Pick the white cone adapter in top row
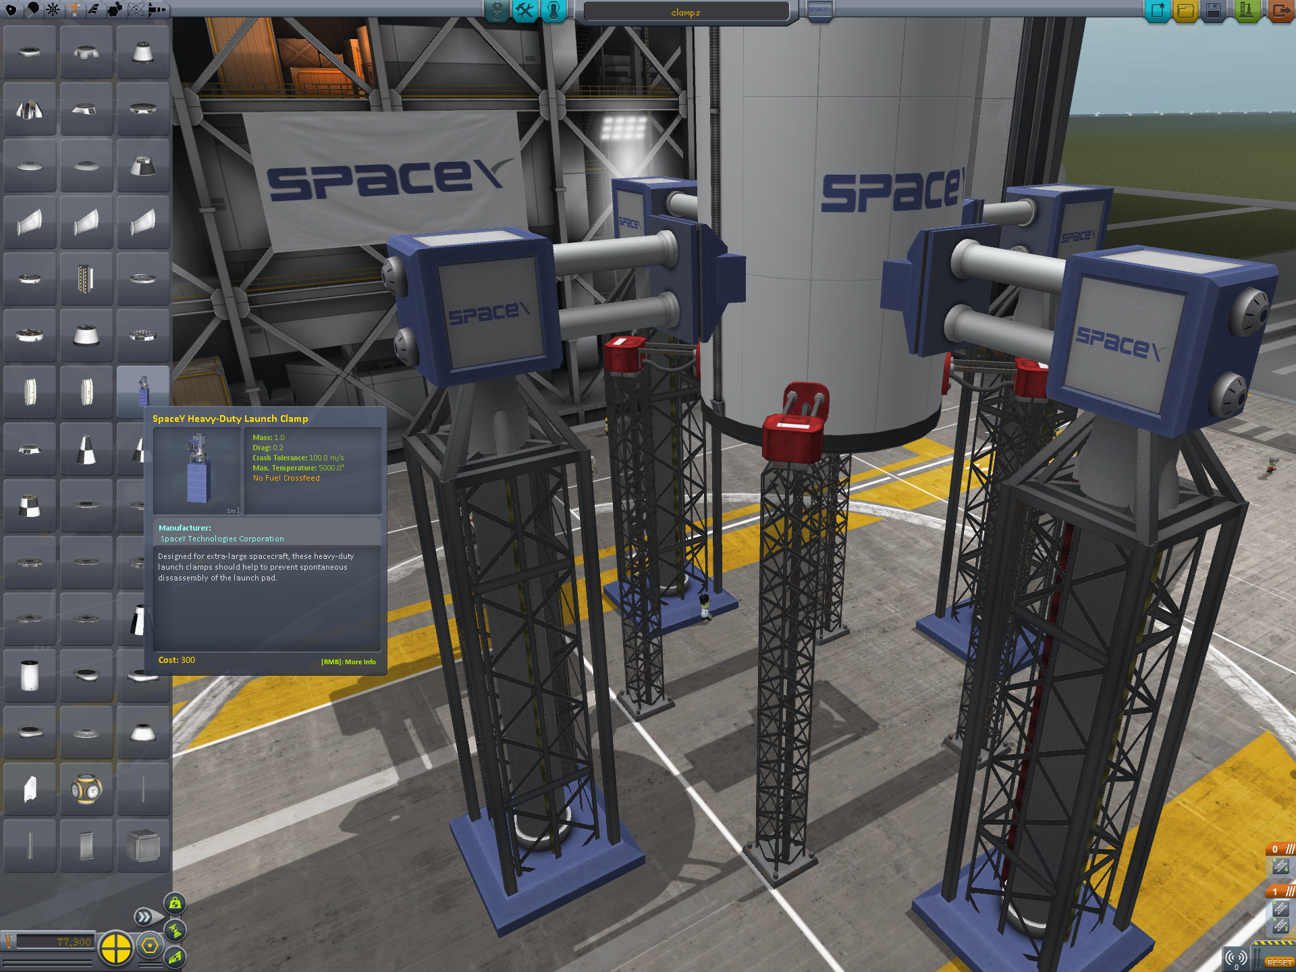1296x972 pixels. click(x=143, y=52)
